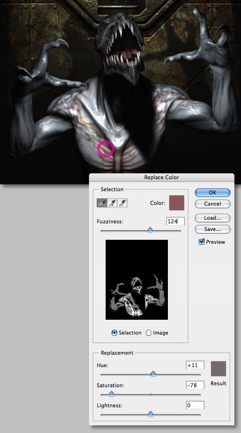Open the selection Color swatch
Image resolution: width=241 pixels, height=433 pixels.
pyautogui.click(x=177, y=203)
